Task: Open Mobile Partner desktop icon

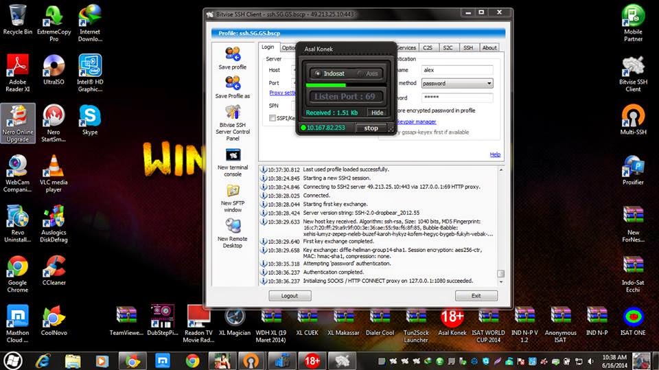Action: point(633,23)
